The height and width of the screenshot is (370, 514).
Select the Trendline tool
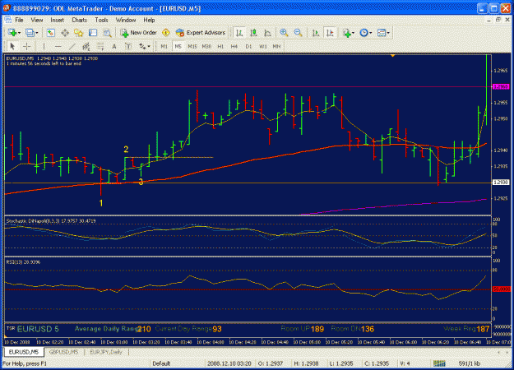(72, 47)
